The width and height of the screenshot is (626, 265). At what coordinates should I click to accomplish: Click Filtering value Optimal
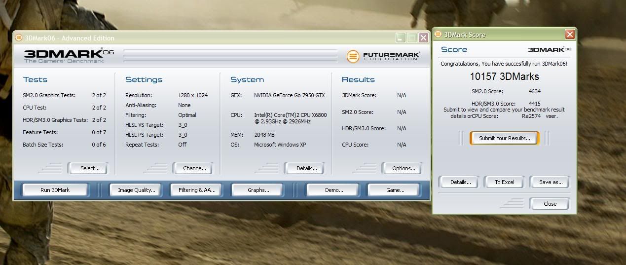[x=187, y=115]
